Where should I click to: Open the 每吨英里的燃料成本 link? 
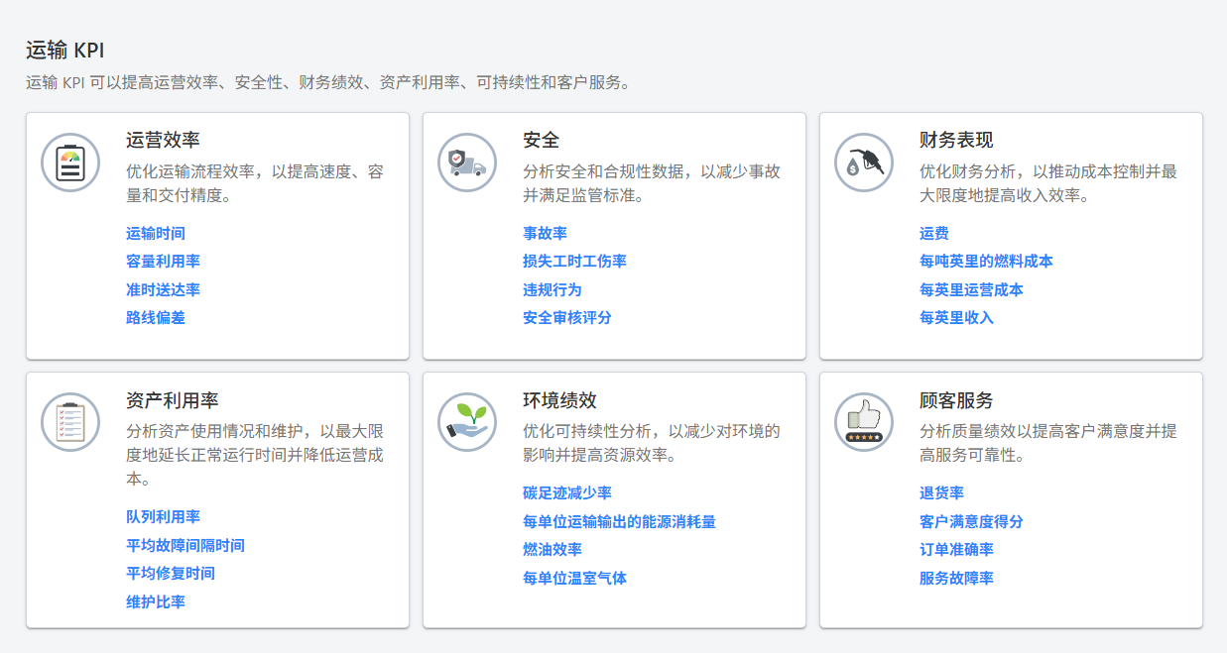click(x=987, y=262)
